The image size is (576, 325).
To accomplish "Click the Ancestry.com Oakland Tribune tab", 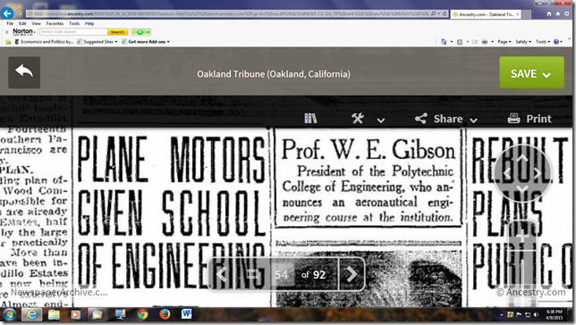I will 486,14.
